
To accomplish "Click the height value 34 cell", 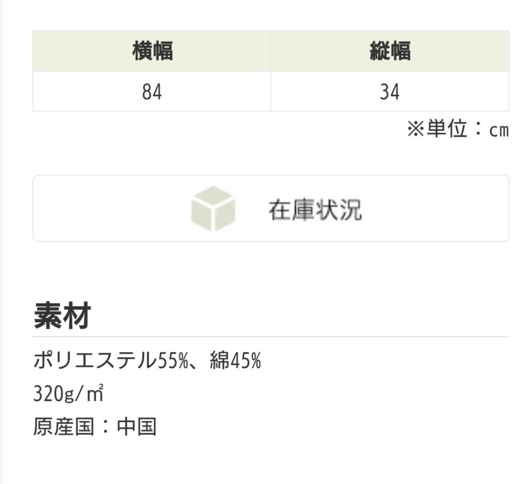I will pos(390,92).
